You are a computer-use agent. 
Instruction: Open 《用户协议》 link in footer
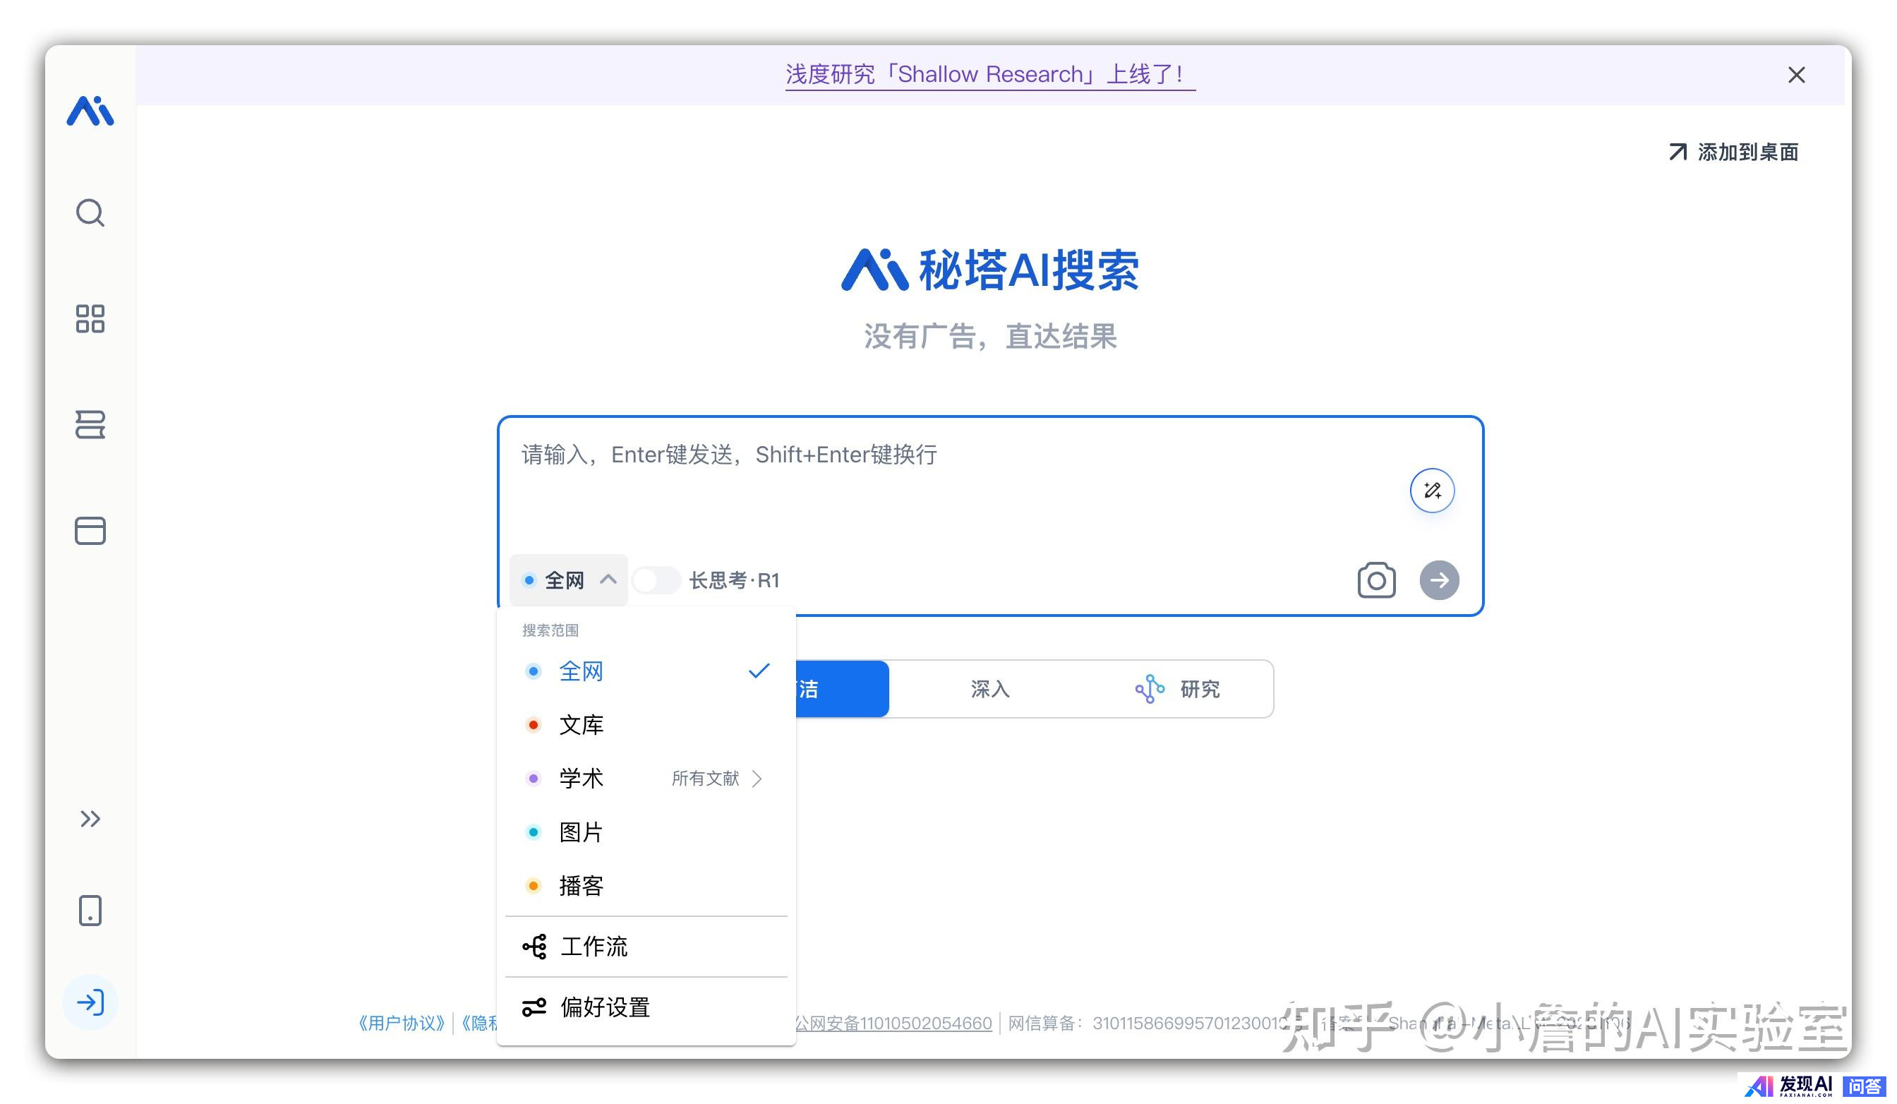click(402, 1023)
